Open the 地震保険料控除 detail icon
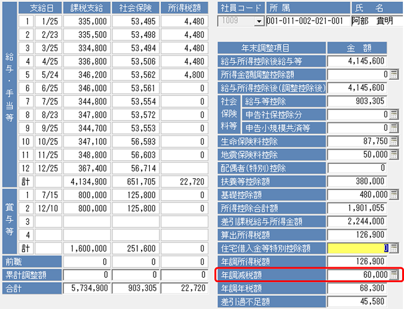Viewport: 404px width, 309px height. pyautogui.click(x=393, y=154)
